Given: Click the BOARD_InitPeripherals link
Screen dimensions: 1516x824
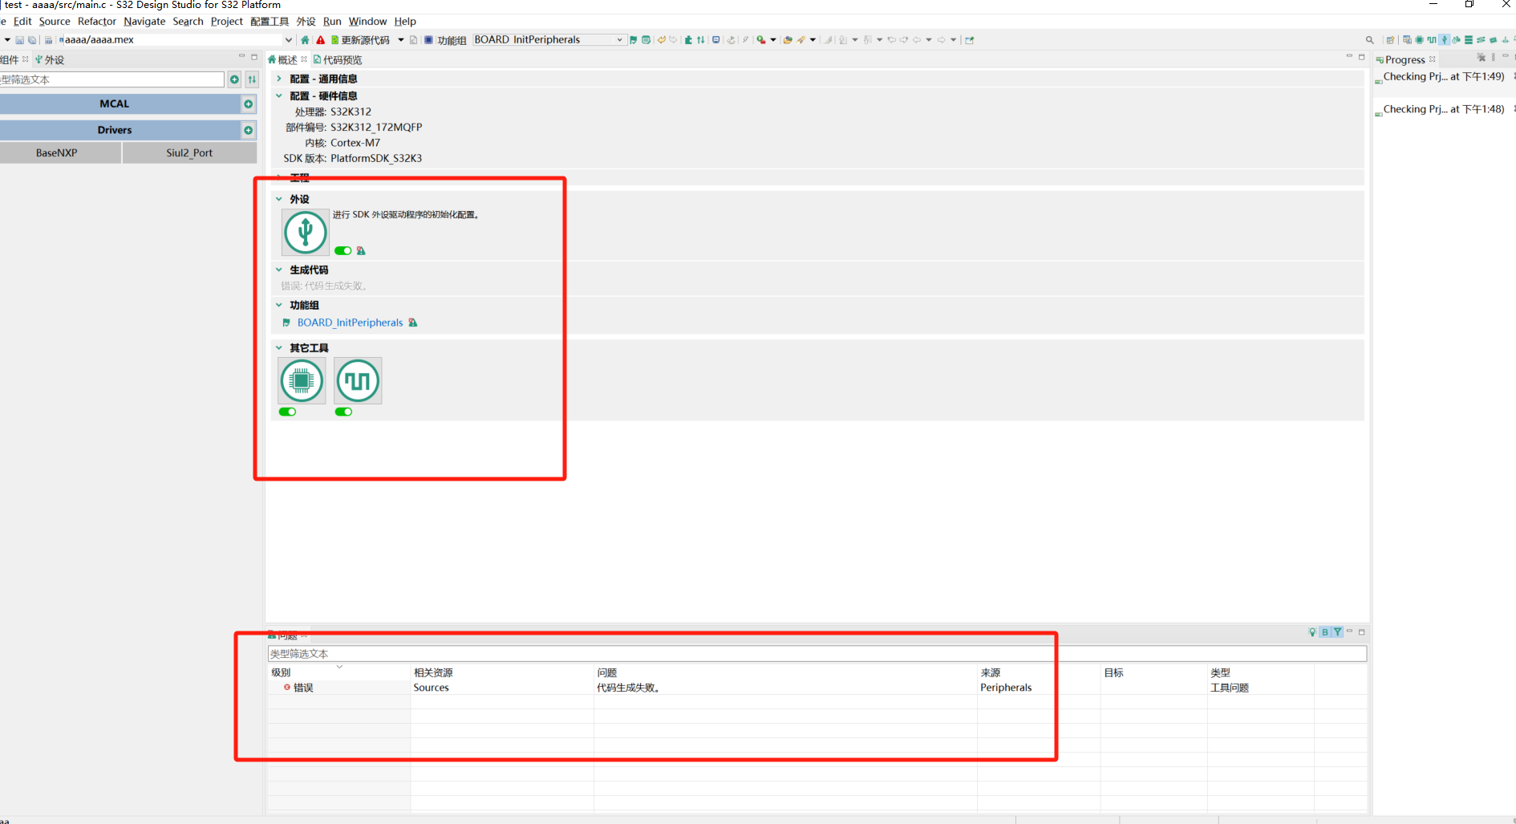Looking at the screenshot, I should (350, 323).
